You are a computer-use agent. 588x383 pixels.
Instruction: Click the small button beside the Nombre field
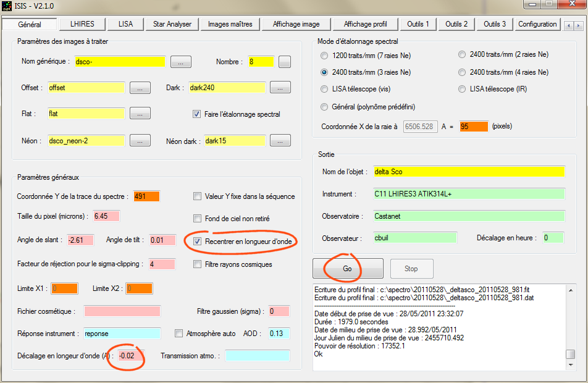[x=284, y=62]
